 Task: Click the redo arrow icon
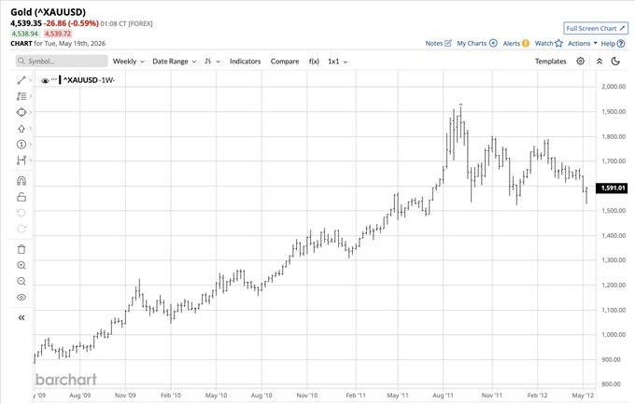[21, 229]
